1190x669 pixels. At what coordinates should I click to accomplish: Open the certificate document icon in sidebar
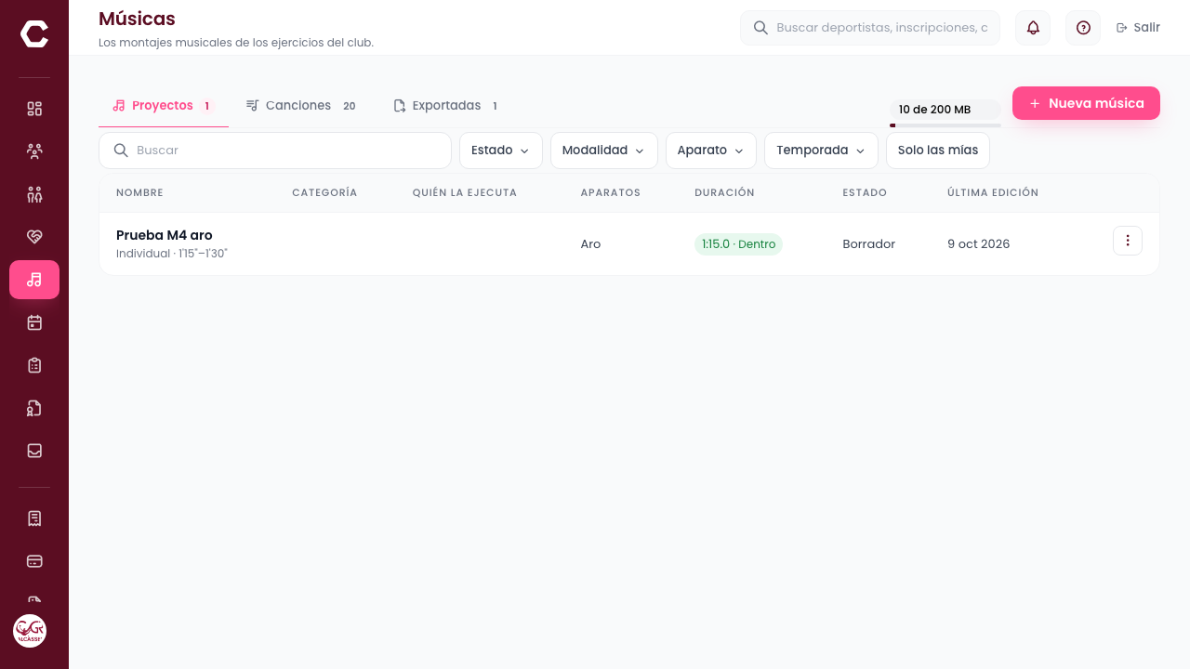click(x=34, y=408)
